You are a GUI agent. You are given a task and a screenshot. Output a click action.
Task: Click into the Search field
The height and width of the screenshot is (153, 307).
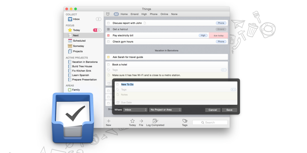(210, 122)
